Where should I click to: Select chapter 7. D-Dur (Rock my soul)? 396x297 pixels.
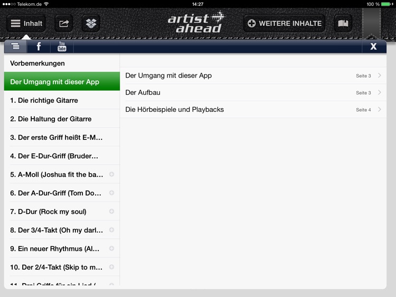point(62,212)
